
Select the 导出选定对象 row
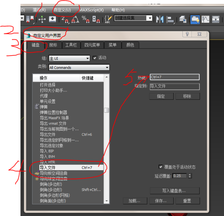[x=68, y=145]
